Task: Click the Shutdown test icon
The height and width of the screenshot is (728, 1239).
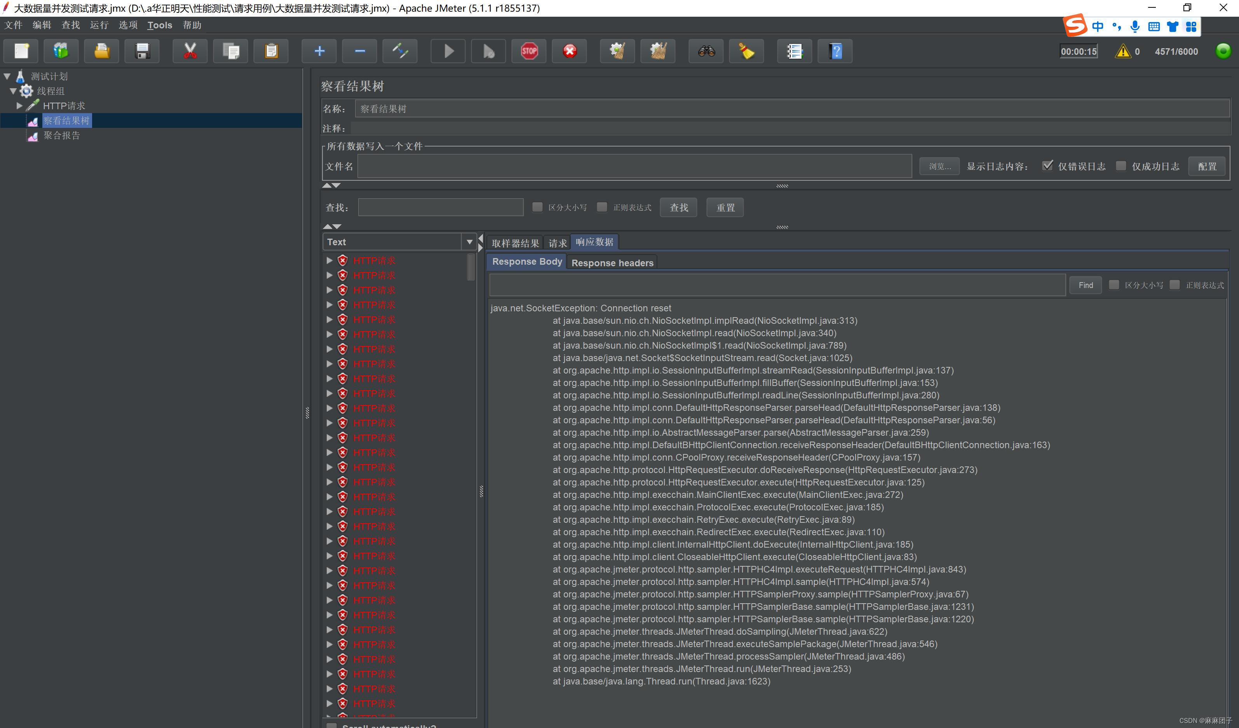Action: click(x=569, y=51)
